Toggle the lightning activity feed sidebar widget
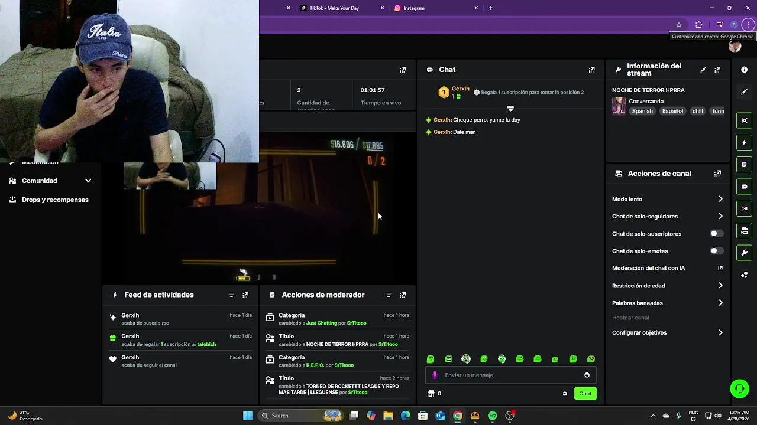Screen dimensions: 757x425 pyautogui.click(x=744, y=142)
